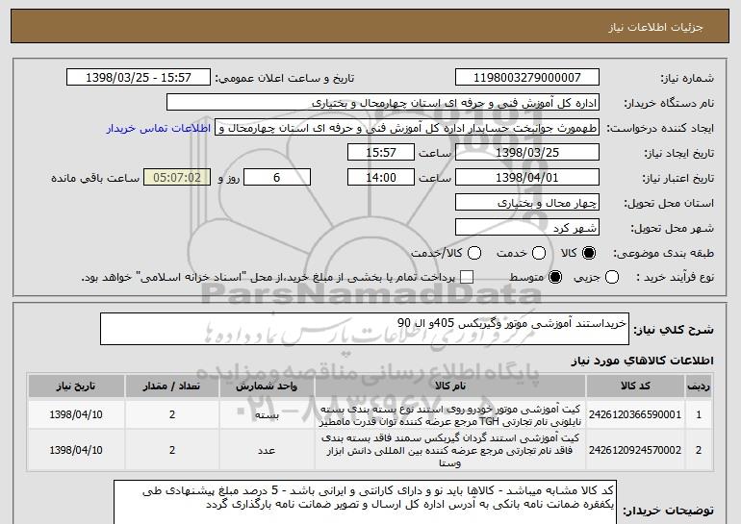Viewport: 741px width, 524px height.
Task: Choose the متوسط purchase process option
Action: coord(555,277)
